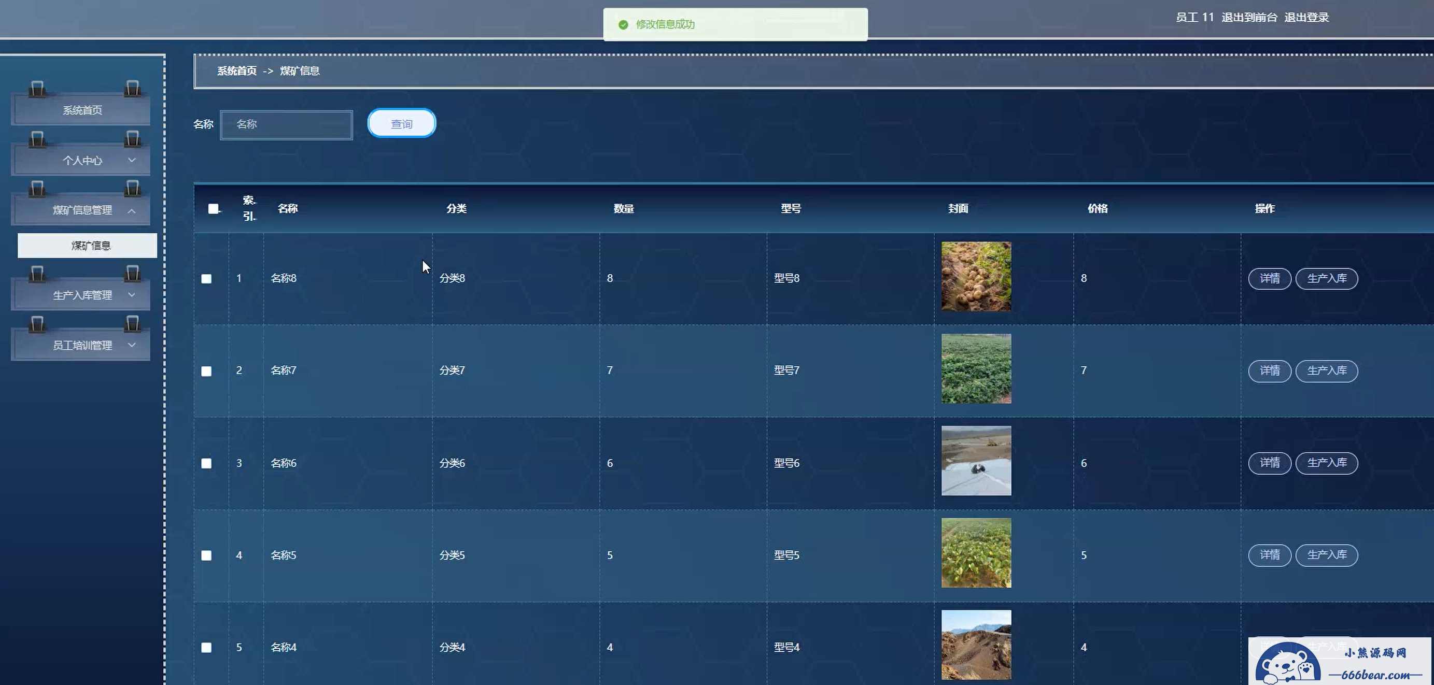The width and height of the screenshot is (1434, 685).
Task: Expand 生产入库管理 menu chevron
Action: pos(132,295)
